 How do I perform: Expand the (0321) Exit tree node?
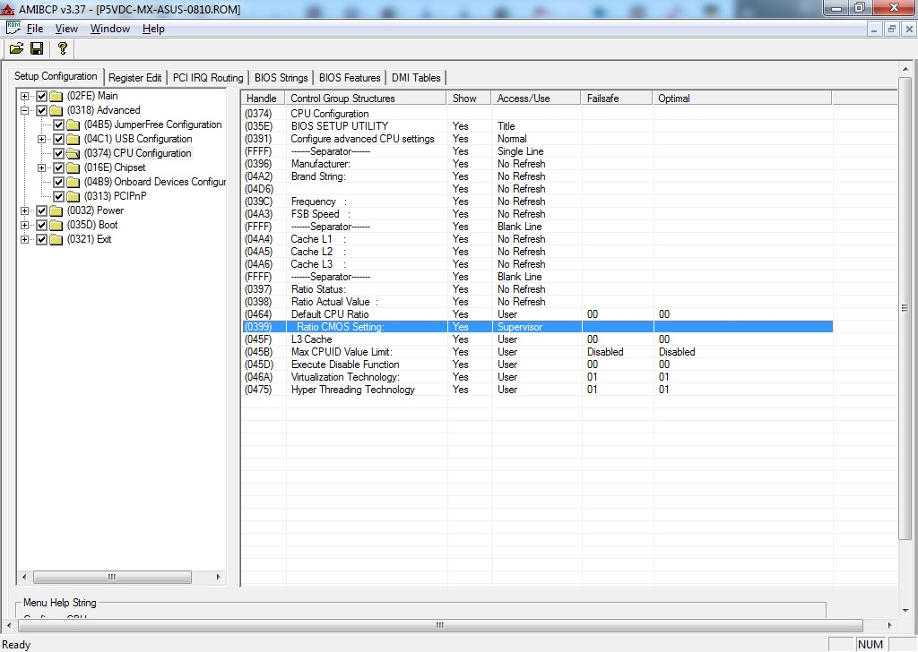24,239
